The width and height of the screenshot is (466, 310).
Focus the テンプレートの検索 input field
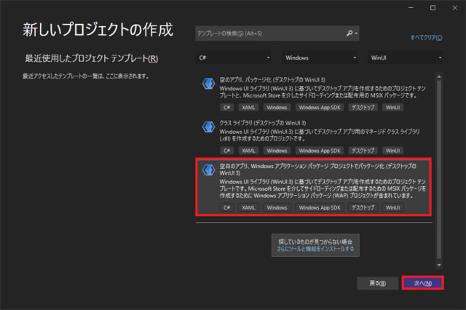[269, 33]
